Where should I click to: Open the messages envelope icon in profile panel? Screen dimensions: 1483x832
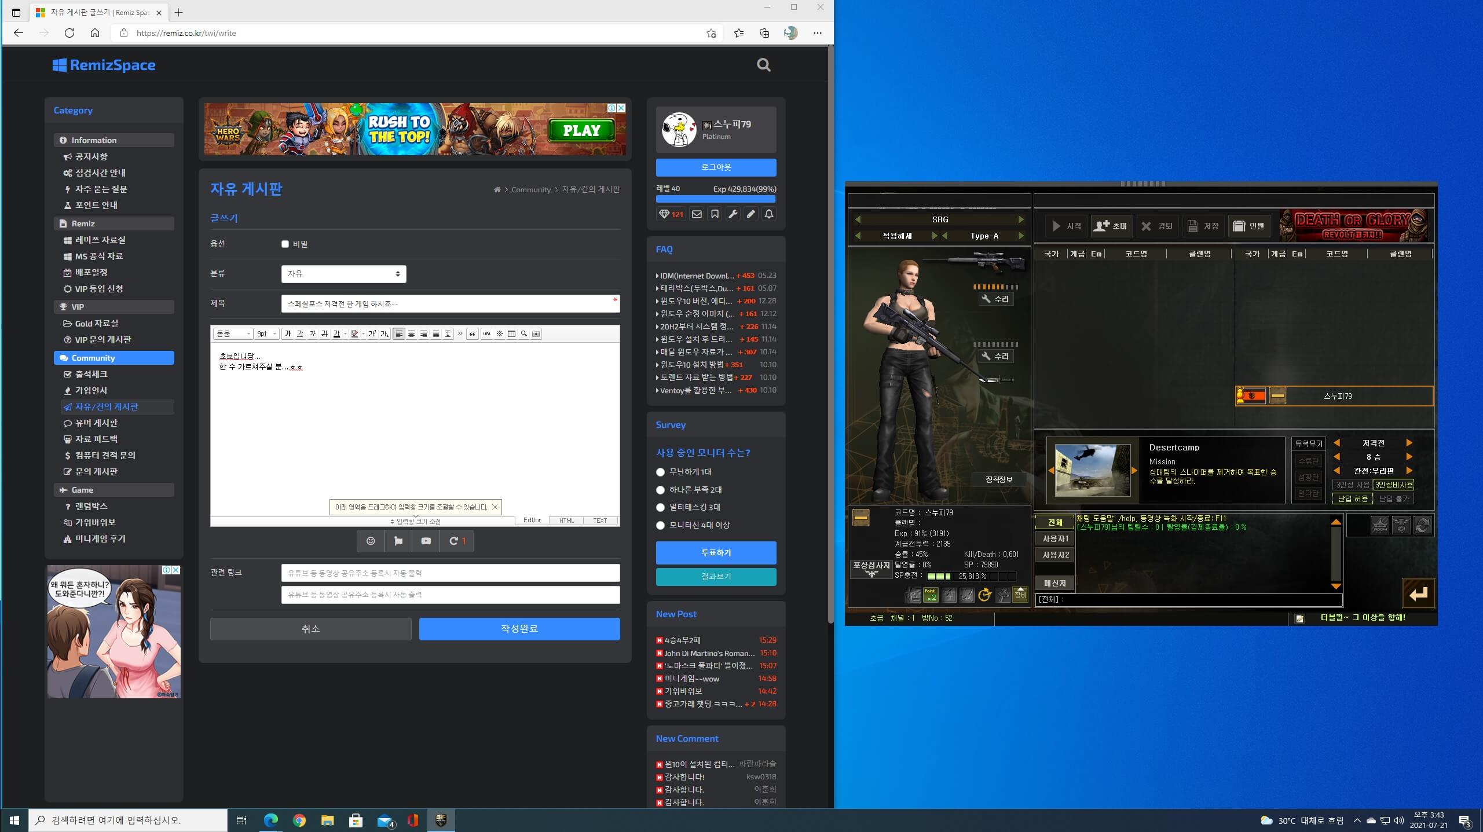(x=697, y=214)
